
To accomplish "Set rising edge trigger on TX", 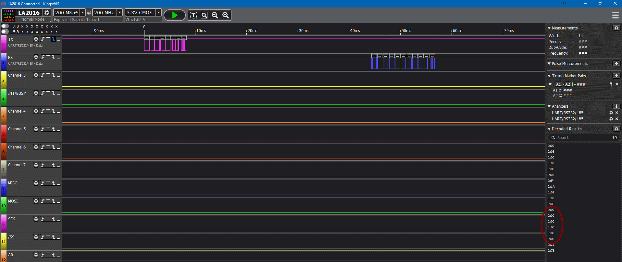I will [x=43, y=39].
